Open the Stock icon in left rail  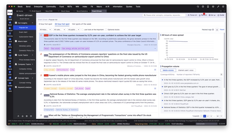(x=10, y=18)
